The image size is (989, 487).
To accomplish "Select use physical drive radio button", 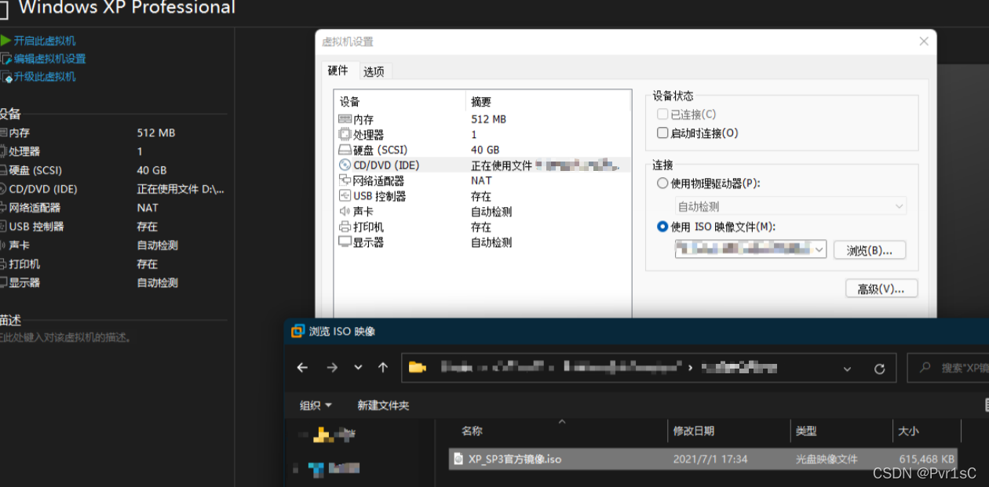I will pyautogui.click(x=662, y=184).
